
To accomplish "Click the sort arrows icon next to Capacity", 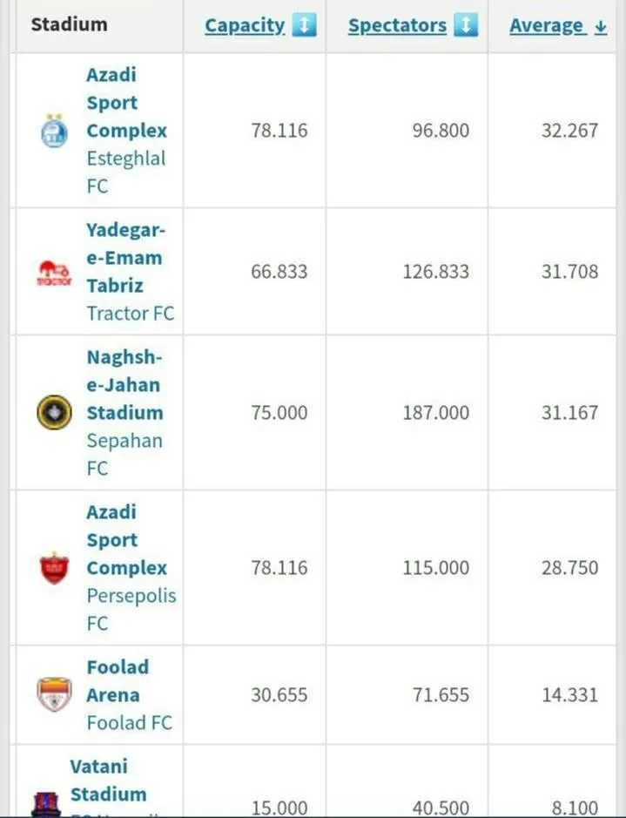I will tap(305, 25).
